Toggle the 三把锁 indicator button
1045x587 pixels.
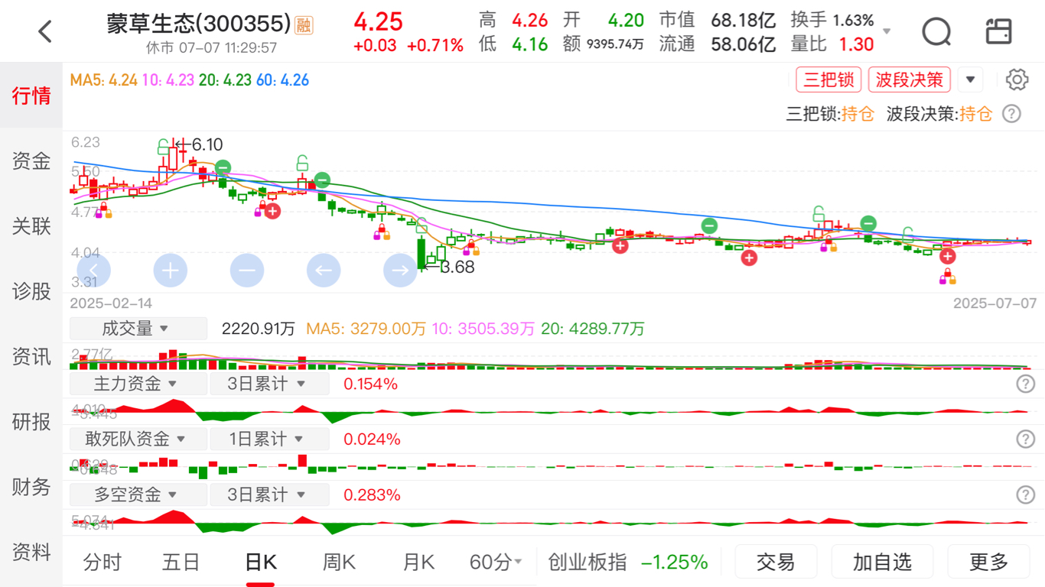click(829, 79)
